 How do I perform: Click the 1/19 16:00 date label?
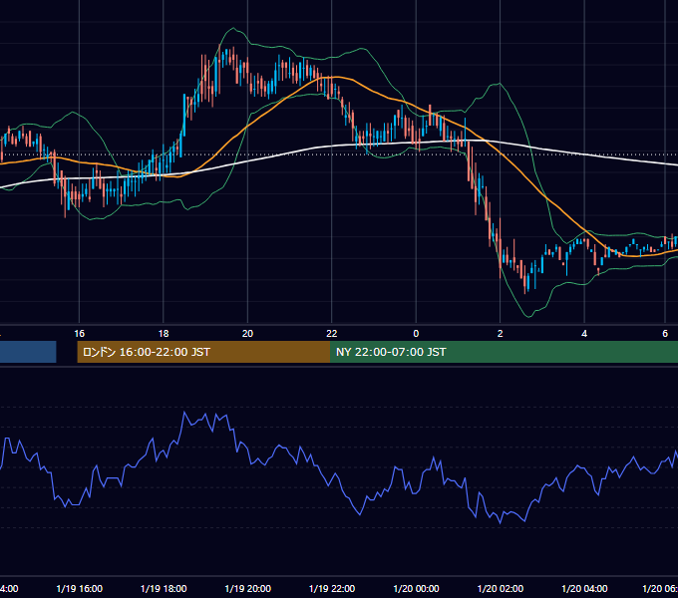80,589
